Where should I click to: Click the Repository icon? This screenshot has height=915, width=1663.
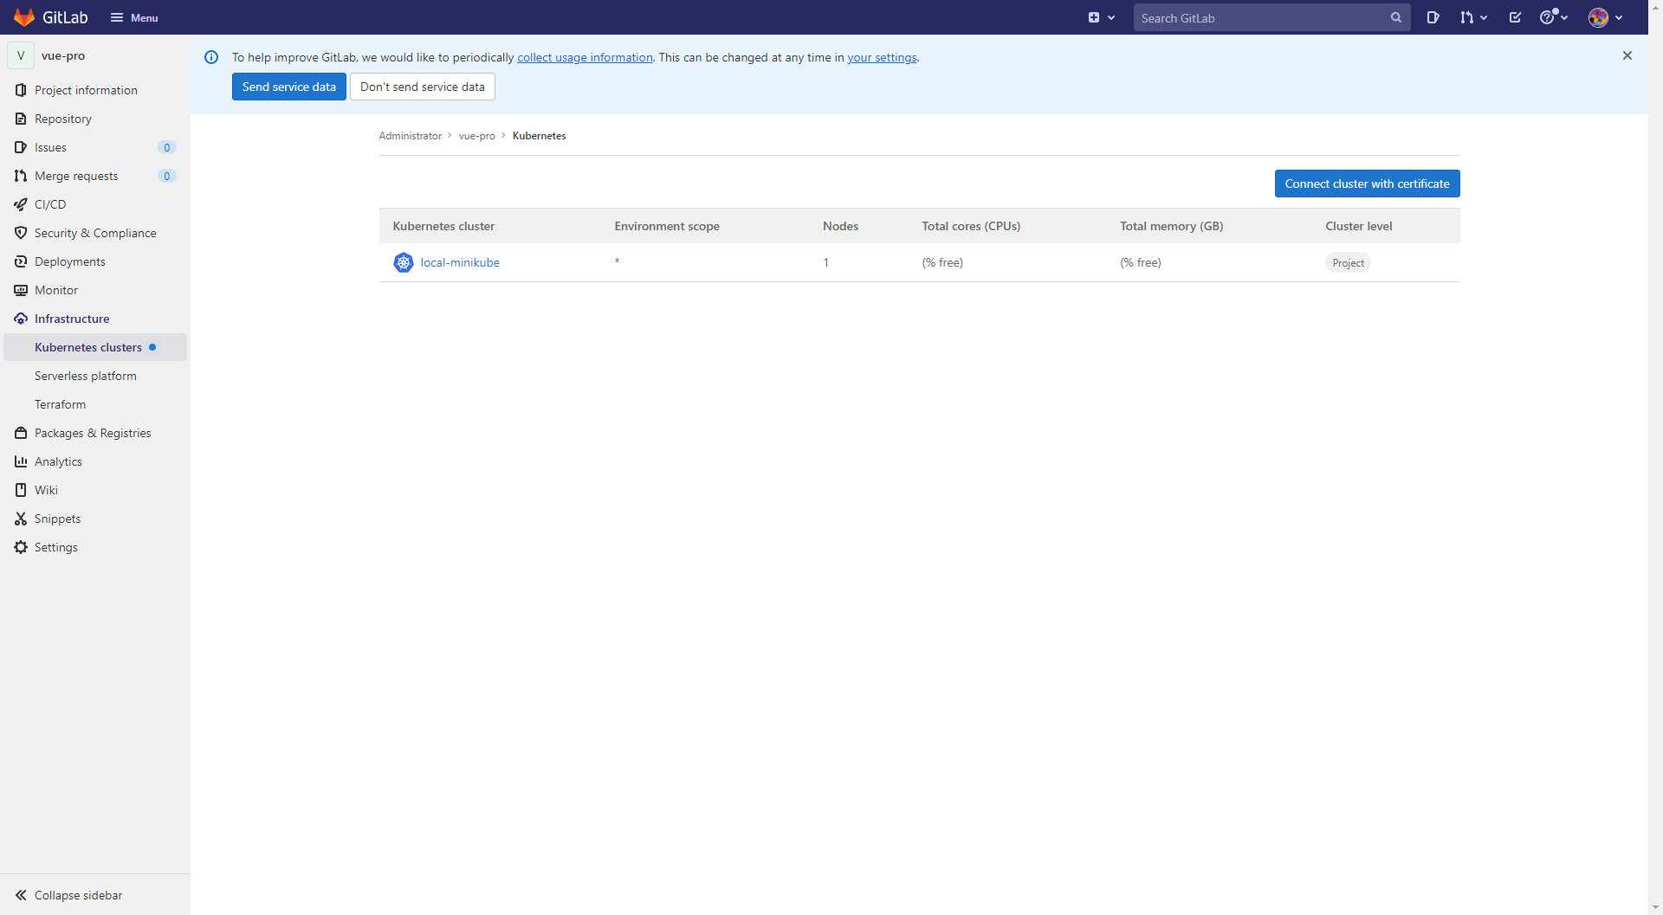coord(21,119)
